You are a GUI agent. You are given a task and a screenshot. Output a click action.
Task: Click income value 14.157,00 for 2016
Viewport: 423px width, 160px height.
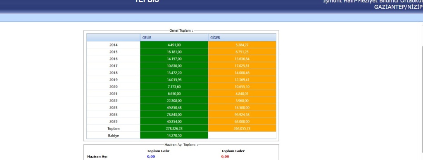click(x=174, y=59)
